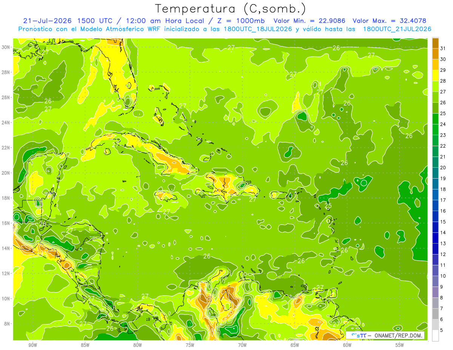Click the longitude axis label '90W'

click(x=32, y=345)
